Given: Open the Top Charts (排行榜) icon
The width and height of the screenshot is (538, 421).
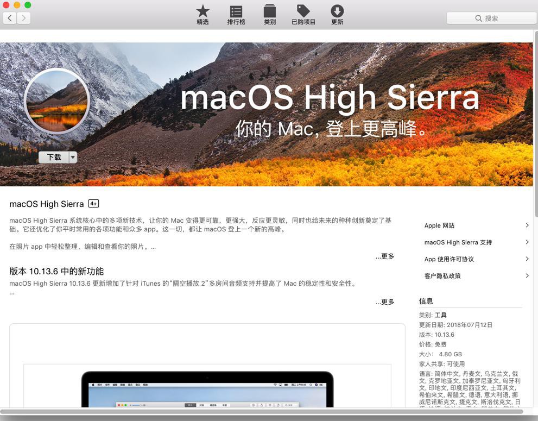Looking at the screenshot, I should pyautogui.click(x=236, y=15).
